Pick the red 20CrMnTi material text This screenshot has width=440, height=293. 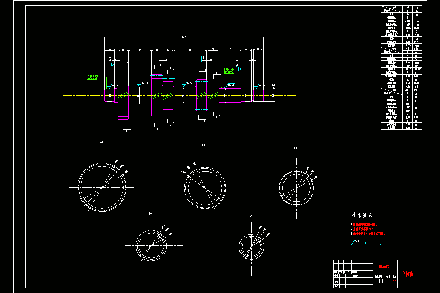tap(383, 266)
